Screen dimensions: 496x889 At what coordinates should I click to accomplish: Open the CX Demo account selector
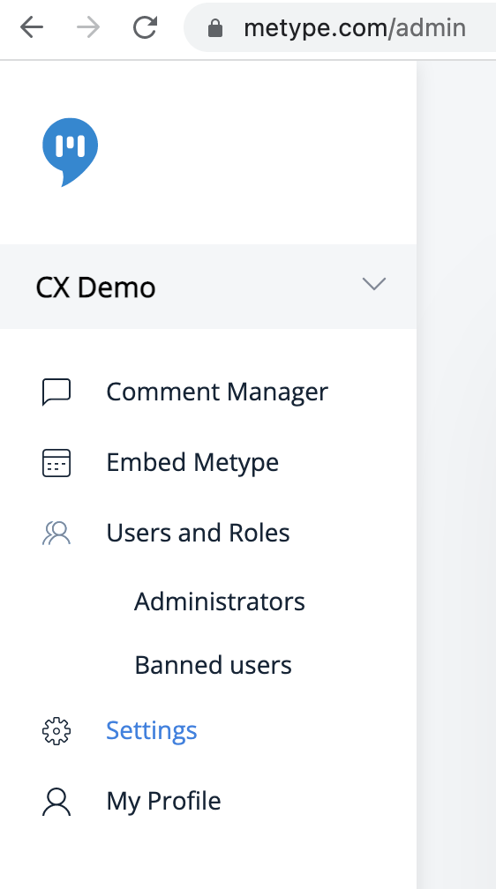(208, 287)
